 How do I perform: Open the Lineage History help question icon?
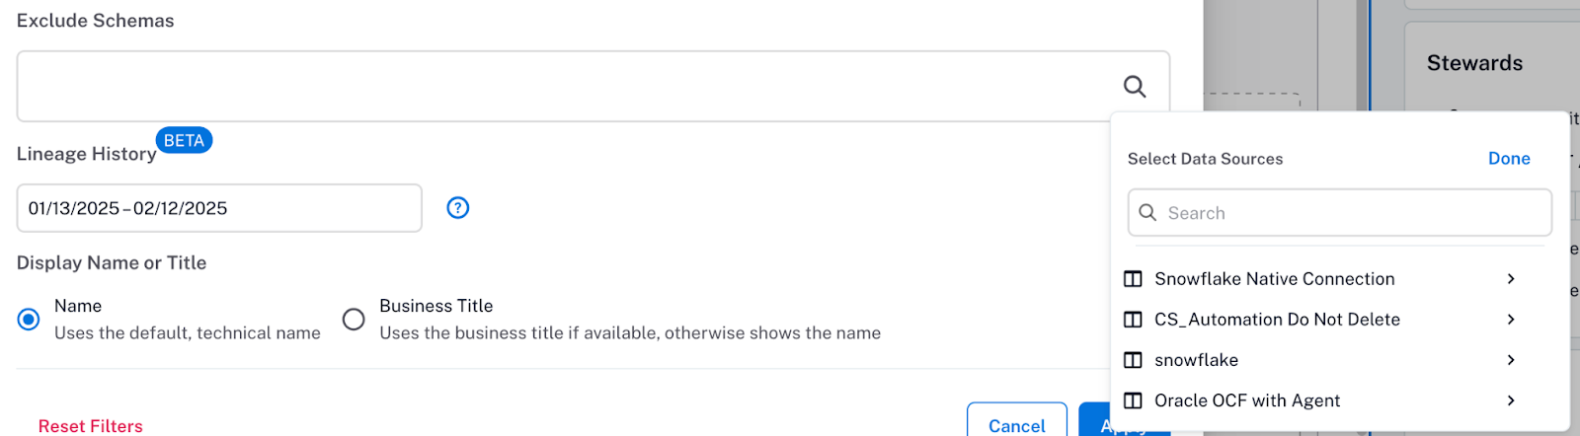458,207
